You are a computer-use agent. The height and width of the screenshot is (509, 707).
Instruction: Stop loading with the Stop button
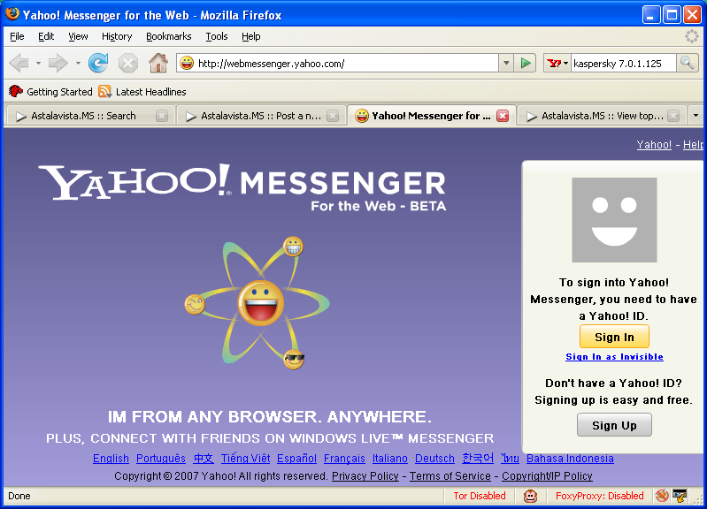tap(128, 63)
